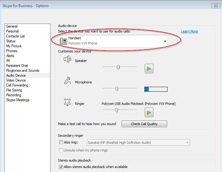The image size is (222, 172).
Task: Click the Check Call Quality button
Action: 144,124
